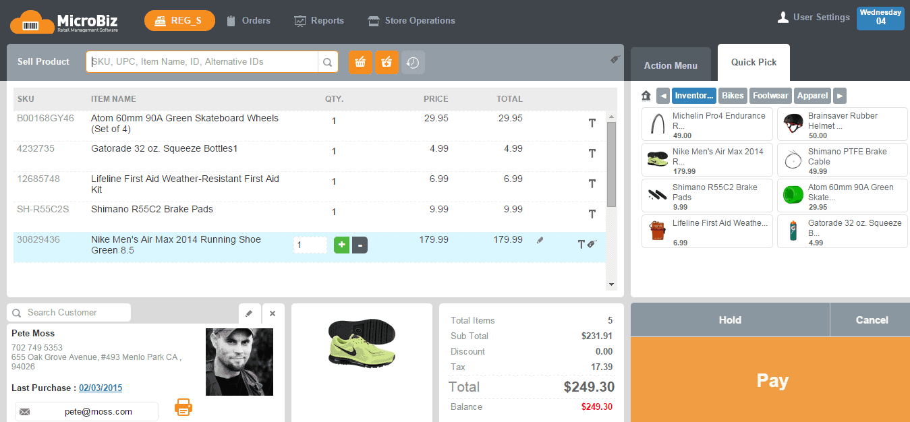The width and height of the screenshot is (910, 422).
Task: Open the grey history clock icon
Action: [413, 62]
